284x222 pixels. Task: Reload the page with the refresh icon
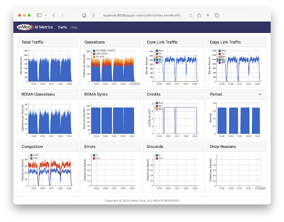pyautogui.click(x=191, y=16)
